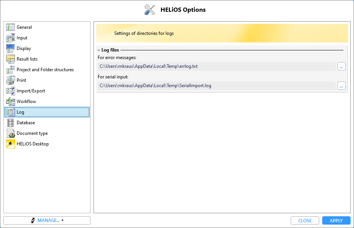Click the Result lists icon
354x228 pixels.
point(10,59)
